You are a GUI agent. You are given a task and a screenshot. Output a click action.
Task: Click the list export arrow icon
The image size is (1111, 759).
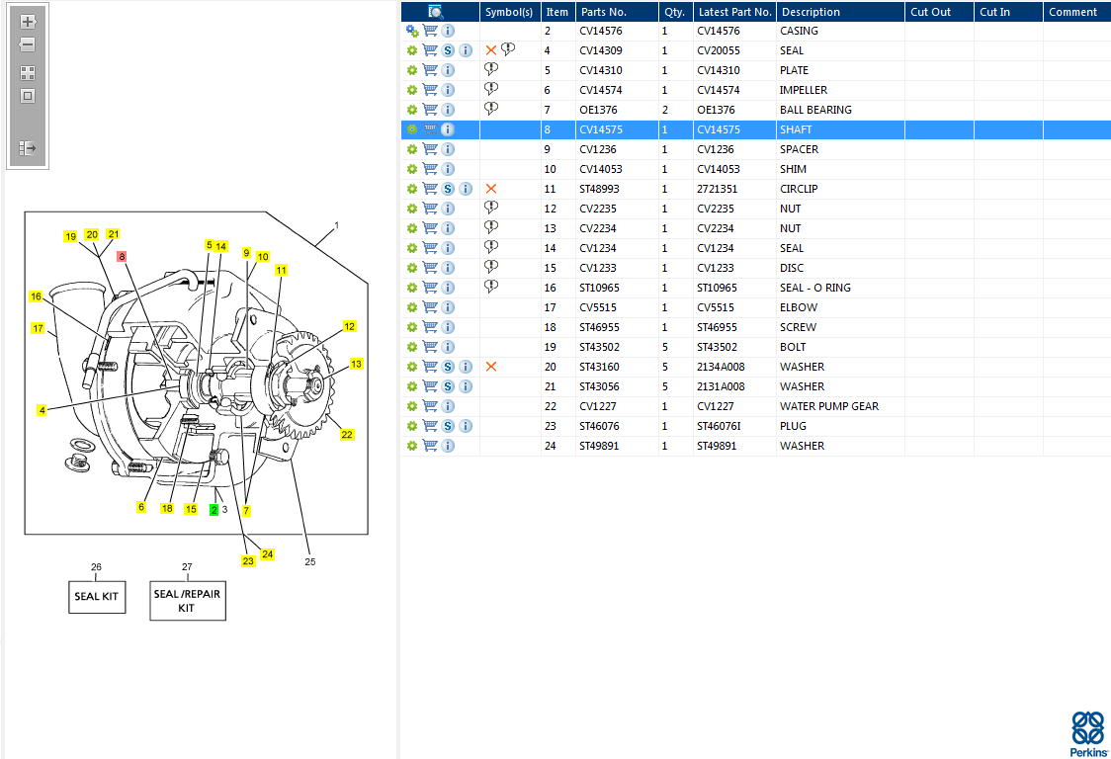[28, 148]
